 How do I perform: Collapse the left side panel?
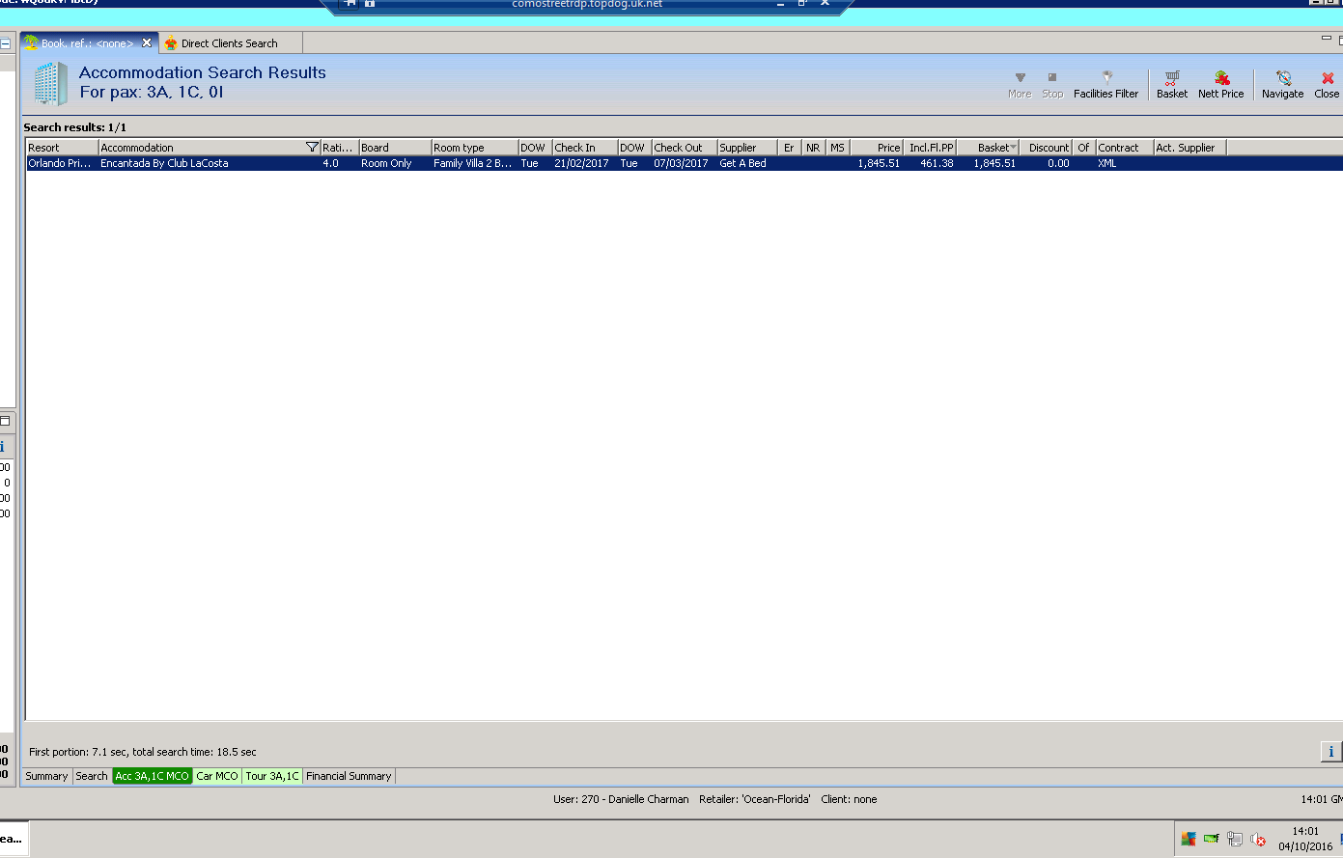[x=5, y=43]
